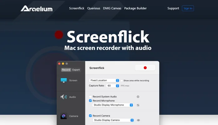Open the Fixed Location dropdown
Screen dimensions: 218x125
click(x=104, y=80)
